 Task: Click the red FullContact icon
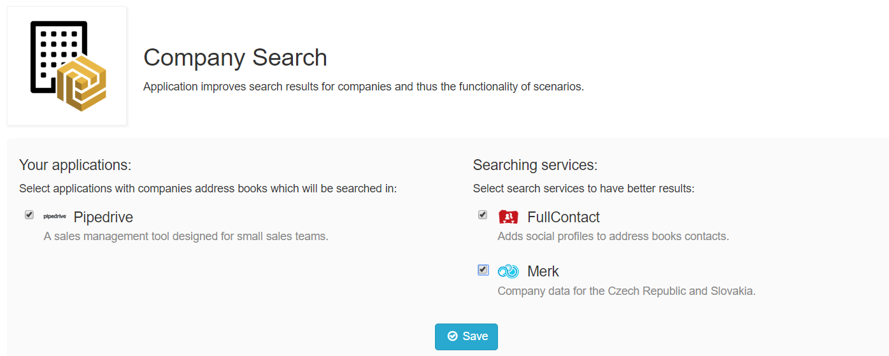(508, 217)
